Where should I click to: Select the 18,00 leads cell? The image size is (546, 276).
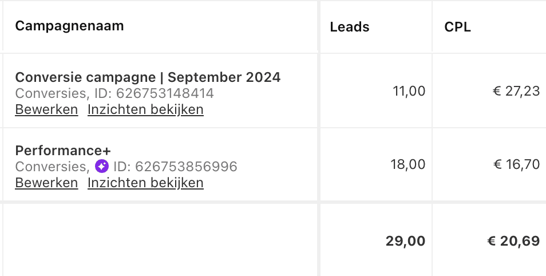[409, 165]
